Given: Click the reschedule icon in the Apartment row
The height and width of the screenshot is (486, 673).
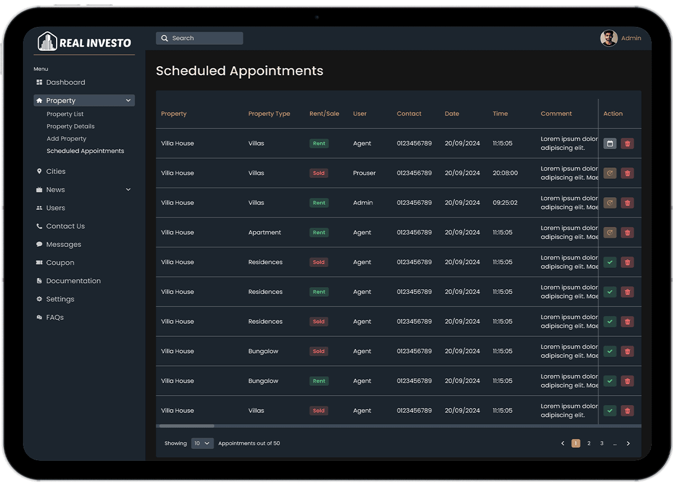Looking at the screenshot, I should (610, 233).
